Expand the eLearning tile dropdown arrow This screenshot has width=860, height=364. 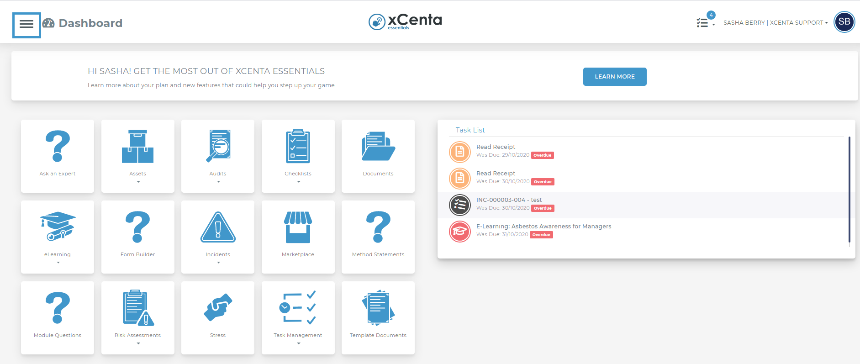(x=58, y=263)
